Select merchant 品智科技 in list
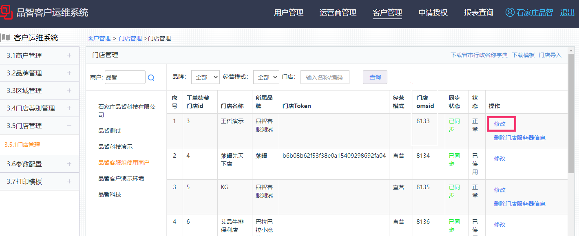 [x=110, y=194]
